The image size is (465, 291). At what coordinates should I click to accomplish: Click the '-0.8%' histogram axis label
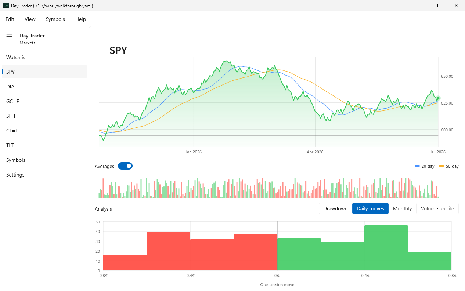103,276
